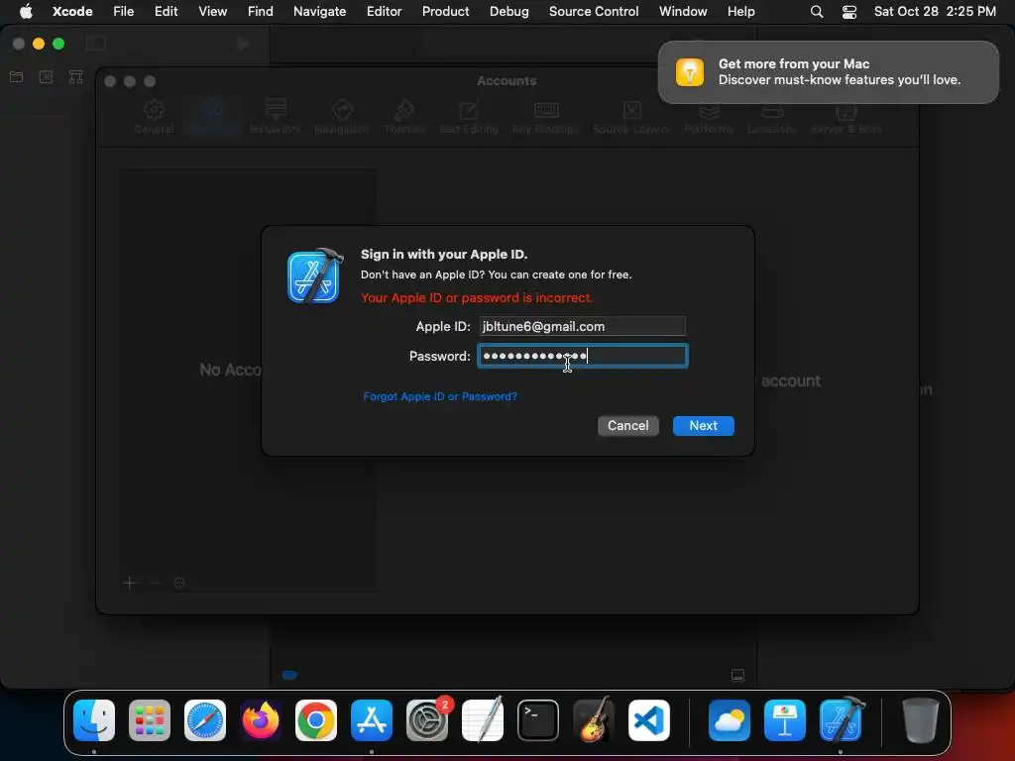Click the Apple ID email field
Screen dimensions: 1015x761
(x=582, y=326)
